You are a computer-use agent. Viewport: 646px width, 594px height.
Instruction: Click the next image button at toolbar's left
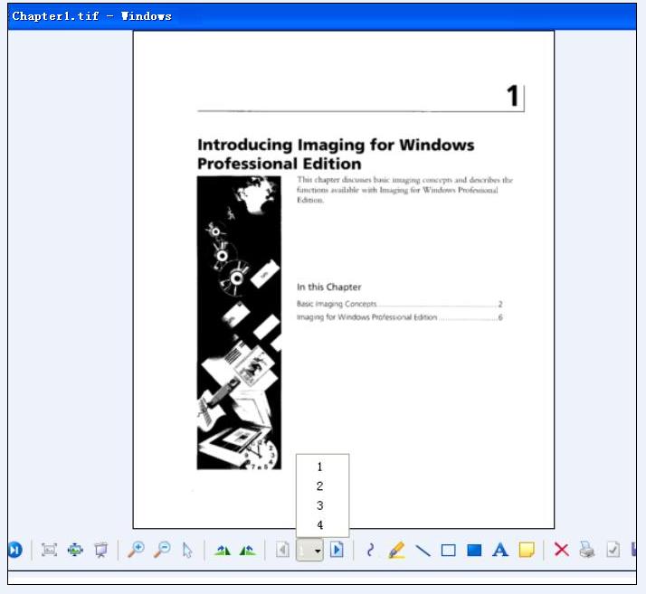tap(14, 550)
